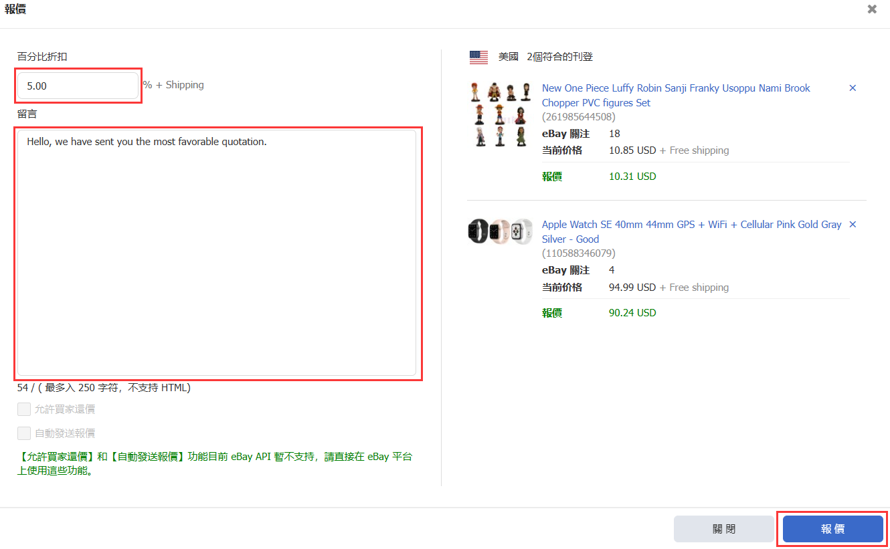This screenshot has height=549, width=890.
Task: Remove the One Piece figures listing
Action: [x=853, y=88]
